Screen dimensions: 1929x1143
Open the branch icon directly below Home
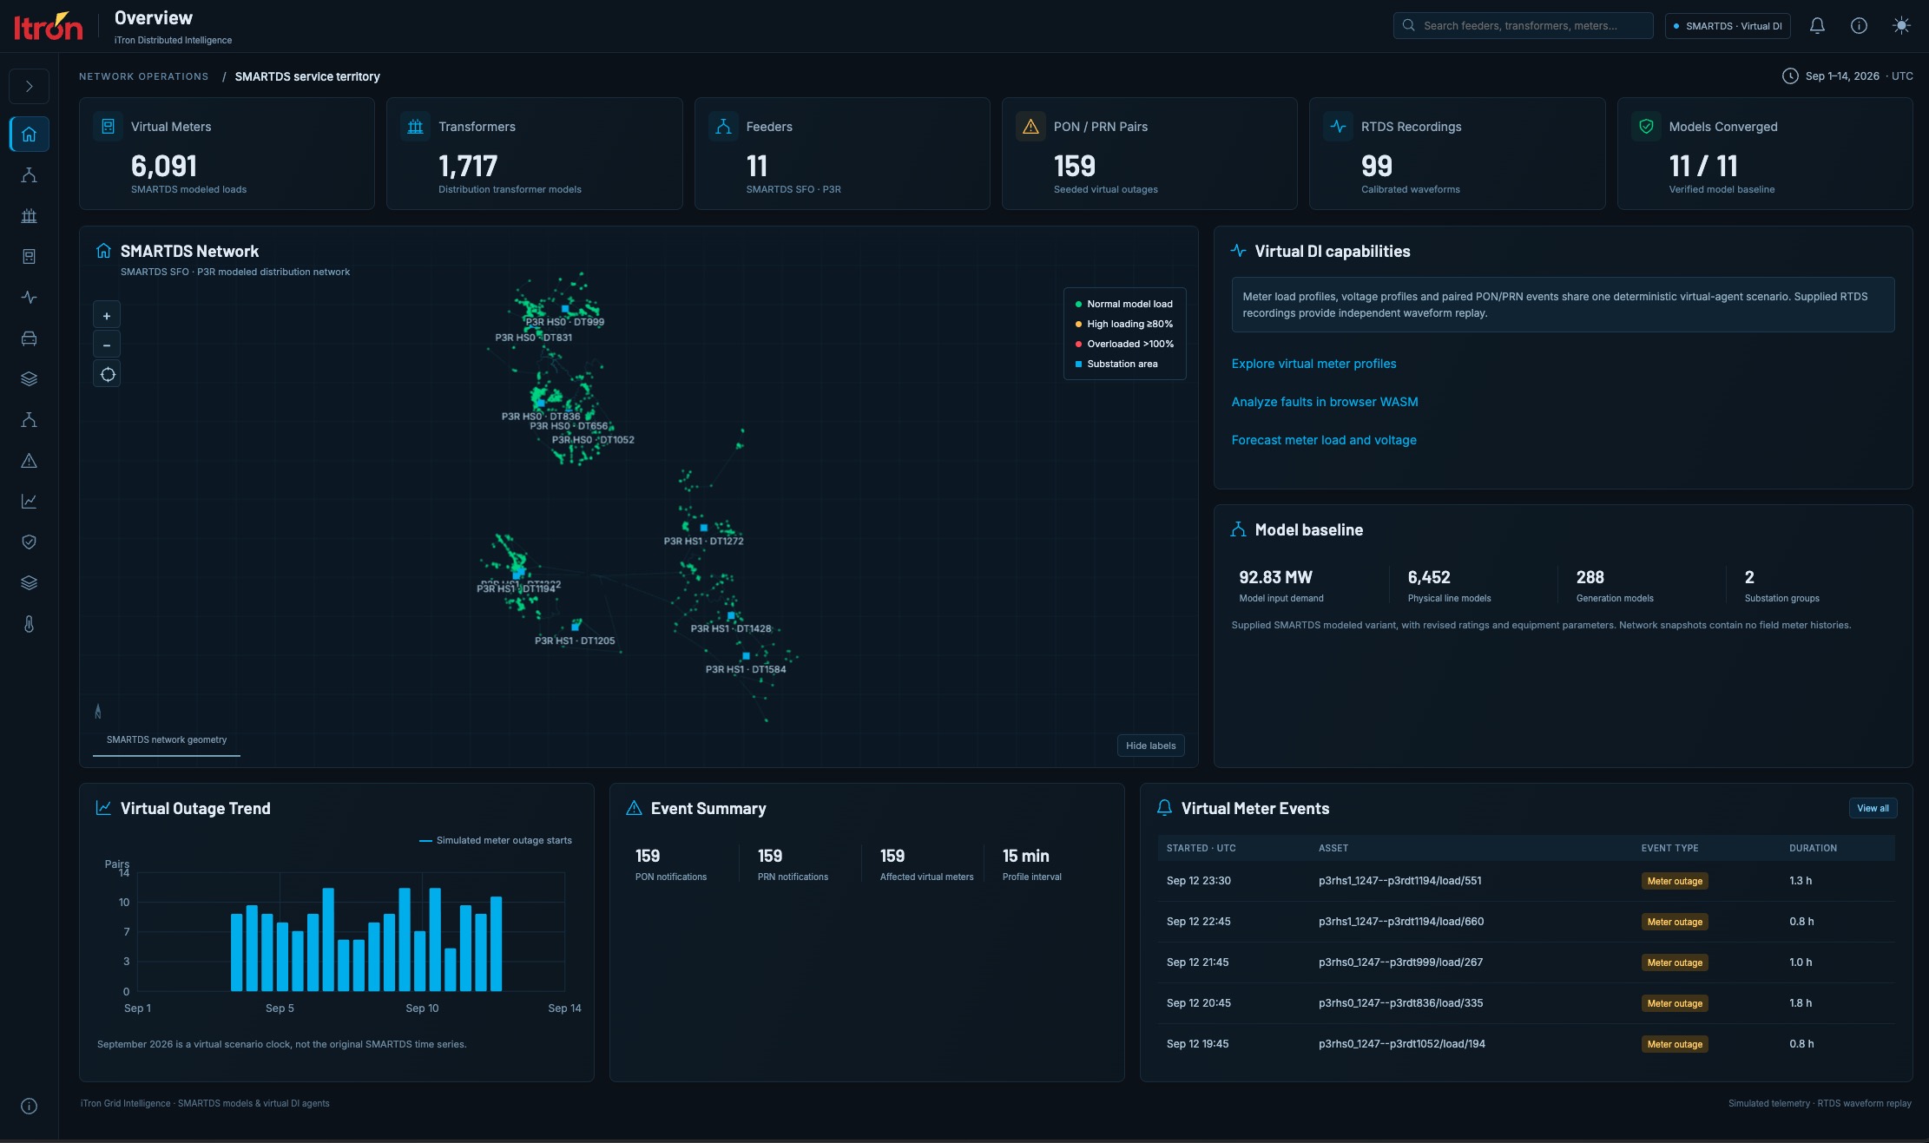coord(29,175)
